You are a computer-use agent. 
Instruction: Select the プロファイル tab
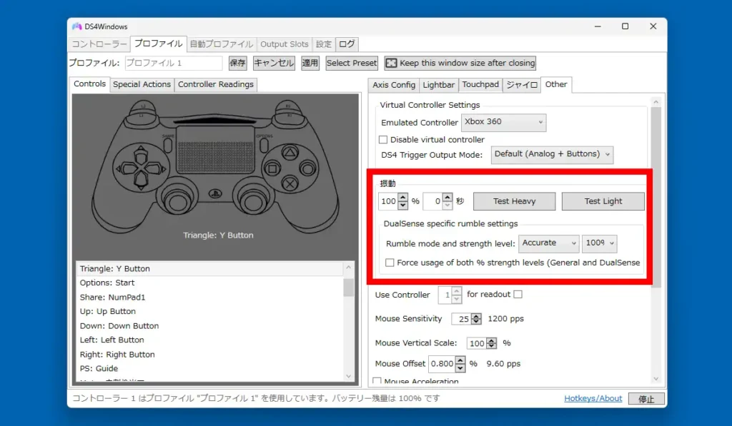[158, 44]
